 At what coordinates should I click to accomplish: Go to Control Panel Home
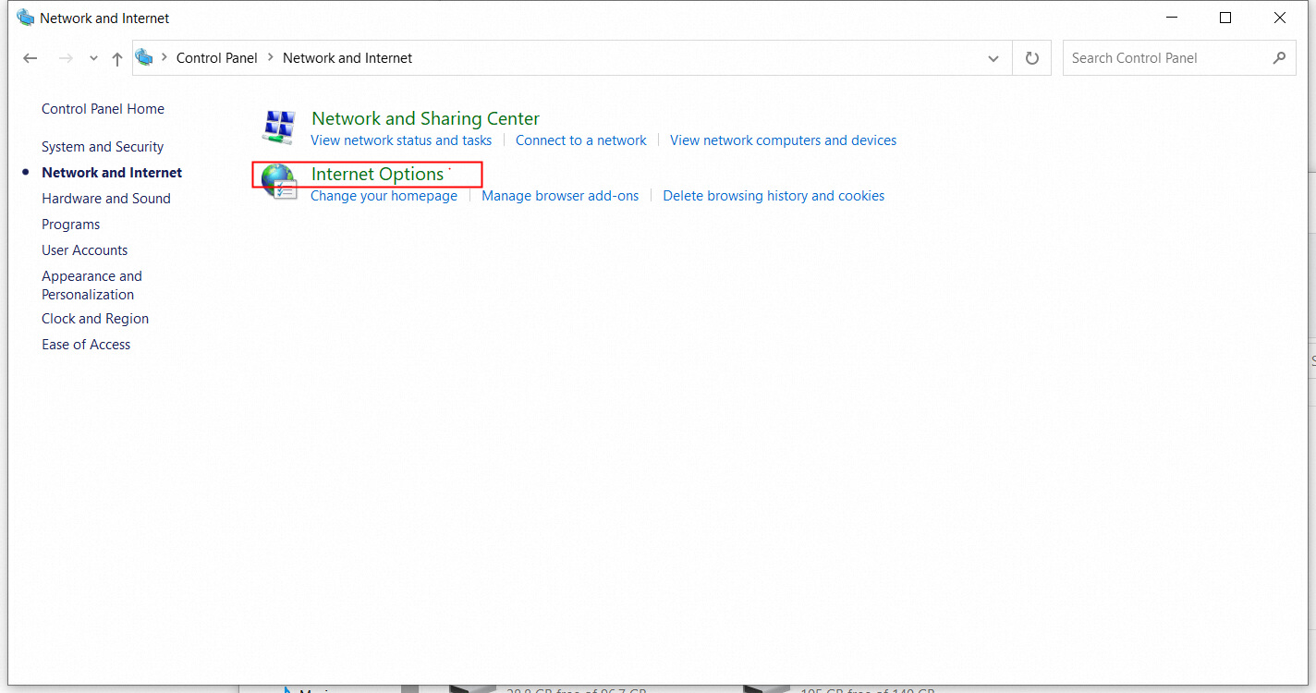point(103,109)
